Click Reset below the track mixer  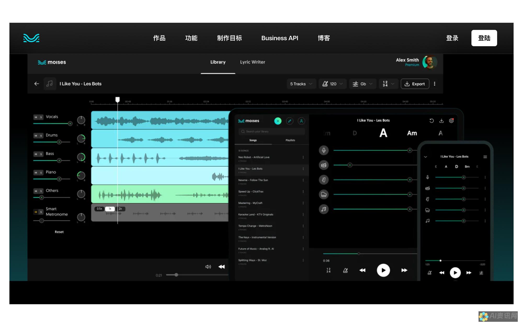click(59, 232)
